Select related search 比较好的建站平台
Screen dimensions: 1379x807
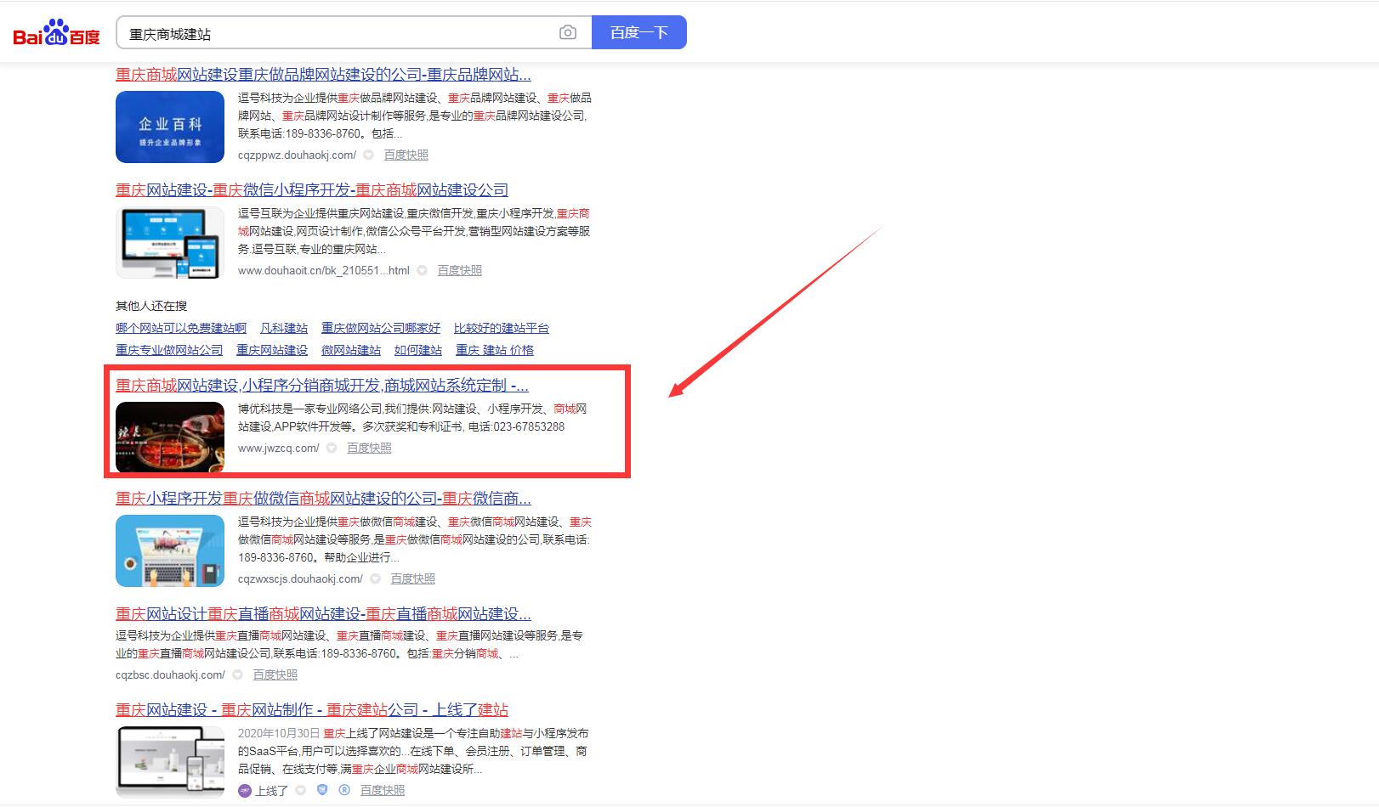click(501, 329)
